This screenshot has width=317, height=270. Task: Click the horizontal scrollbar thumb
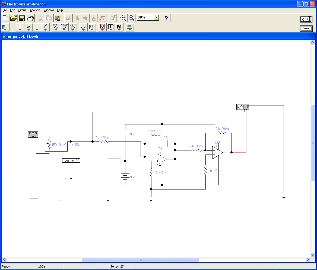(x=141, y=260)
